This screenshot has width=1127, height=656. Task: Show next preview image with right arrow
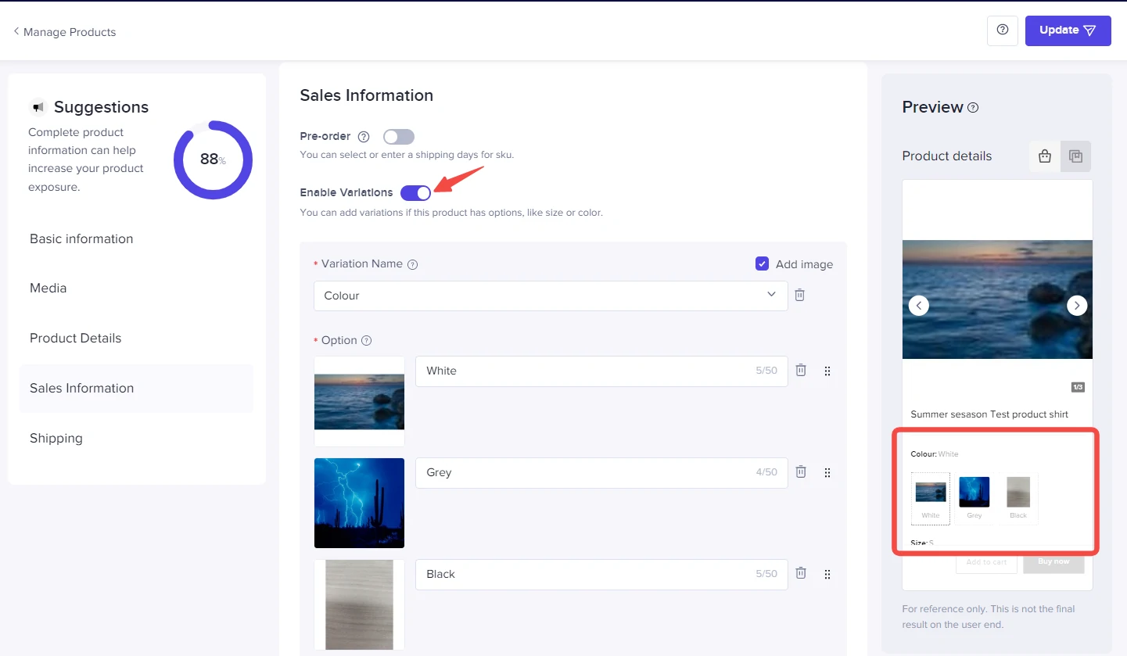1077,306
